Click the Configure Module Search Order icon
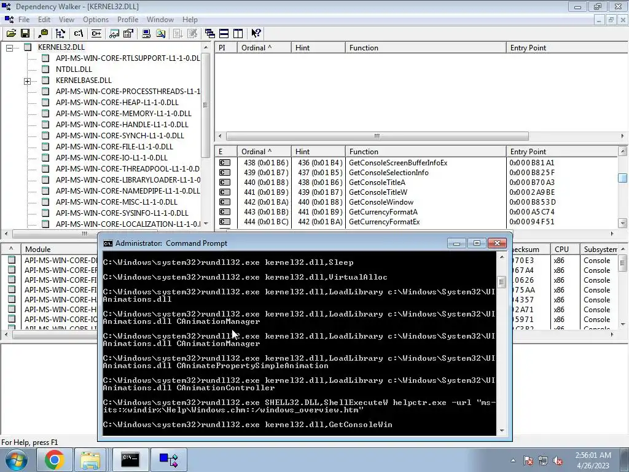This screenshot has width=629, height=472. click(x=160, y=33)
